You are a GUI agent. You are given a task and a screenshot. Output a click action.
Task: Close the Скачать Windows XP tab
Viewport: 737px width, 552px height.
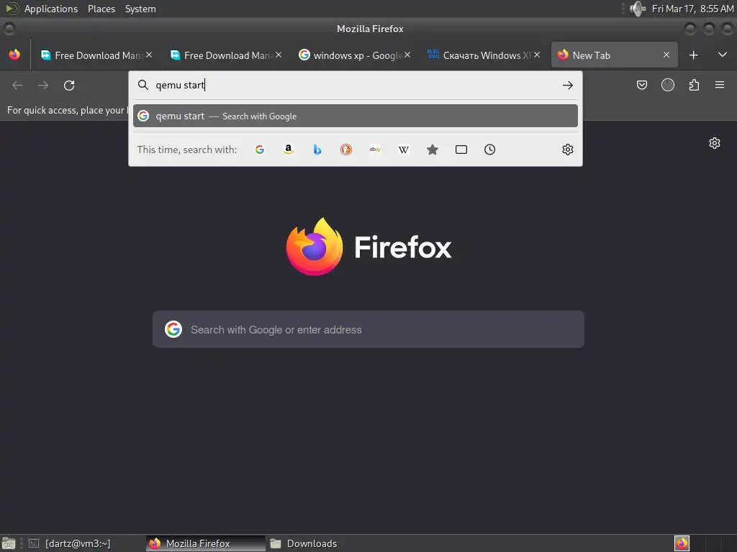(537, 55)
